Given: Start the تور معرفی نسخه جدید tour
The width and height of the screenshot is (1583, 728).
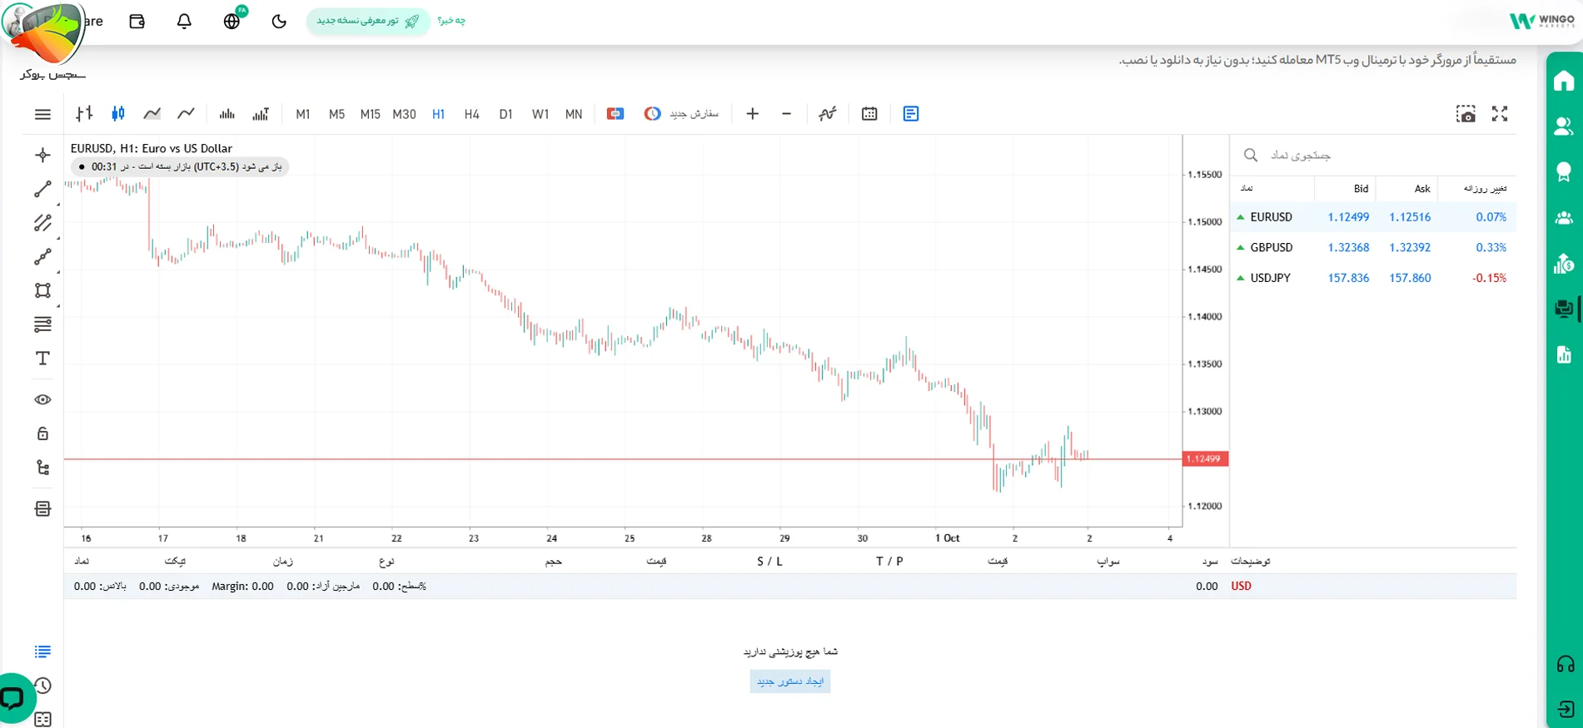Looking at the screenshot, I should pyautogui.click(x=368, y=22).
